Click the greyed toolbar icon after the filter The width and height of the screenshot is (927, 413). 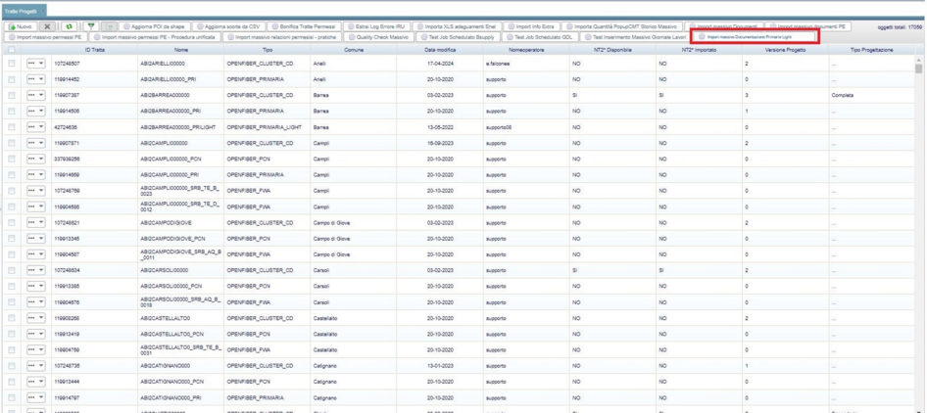[x=110, y=26]
